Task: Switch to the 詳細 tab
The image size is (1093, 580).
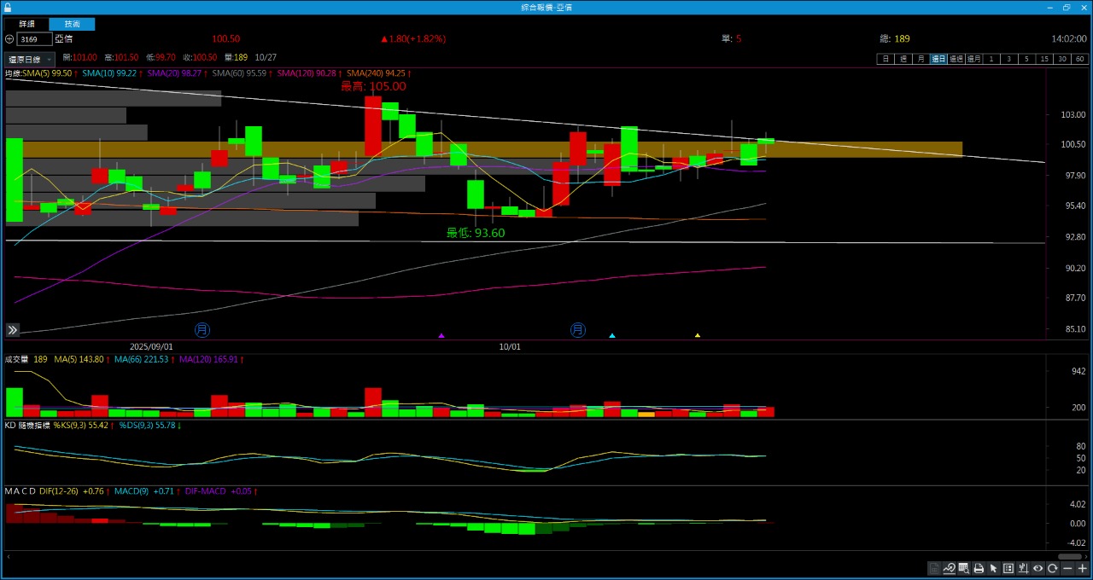Action: coord(26,24)
